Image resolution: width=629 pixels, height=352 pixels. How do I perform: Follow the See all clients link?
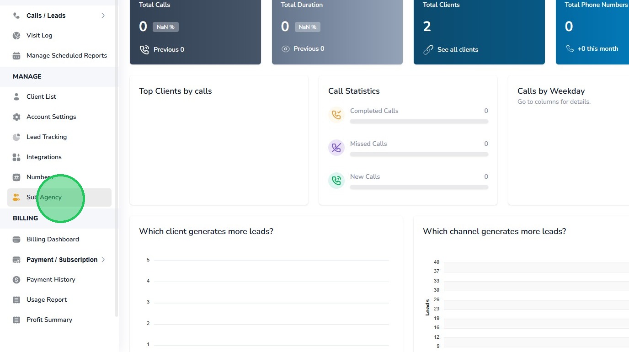point(457,50)
